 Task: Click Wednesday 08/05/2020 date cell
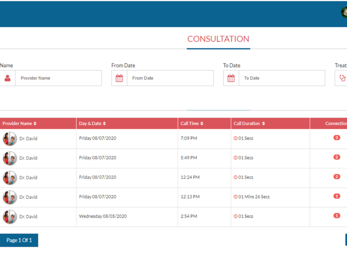103,216
